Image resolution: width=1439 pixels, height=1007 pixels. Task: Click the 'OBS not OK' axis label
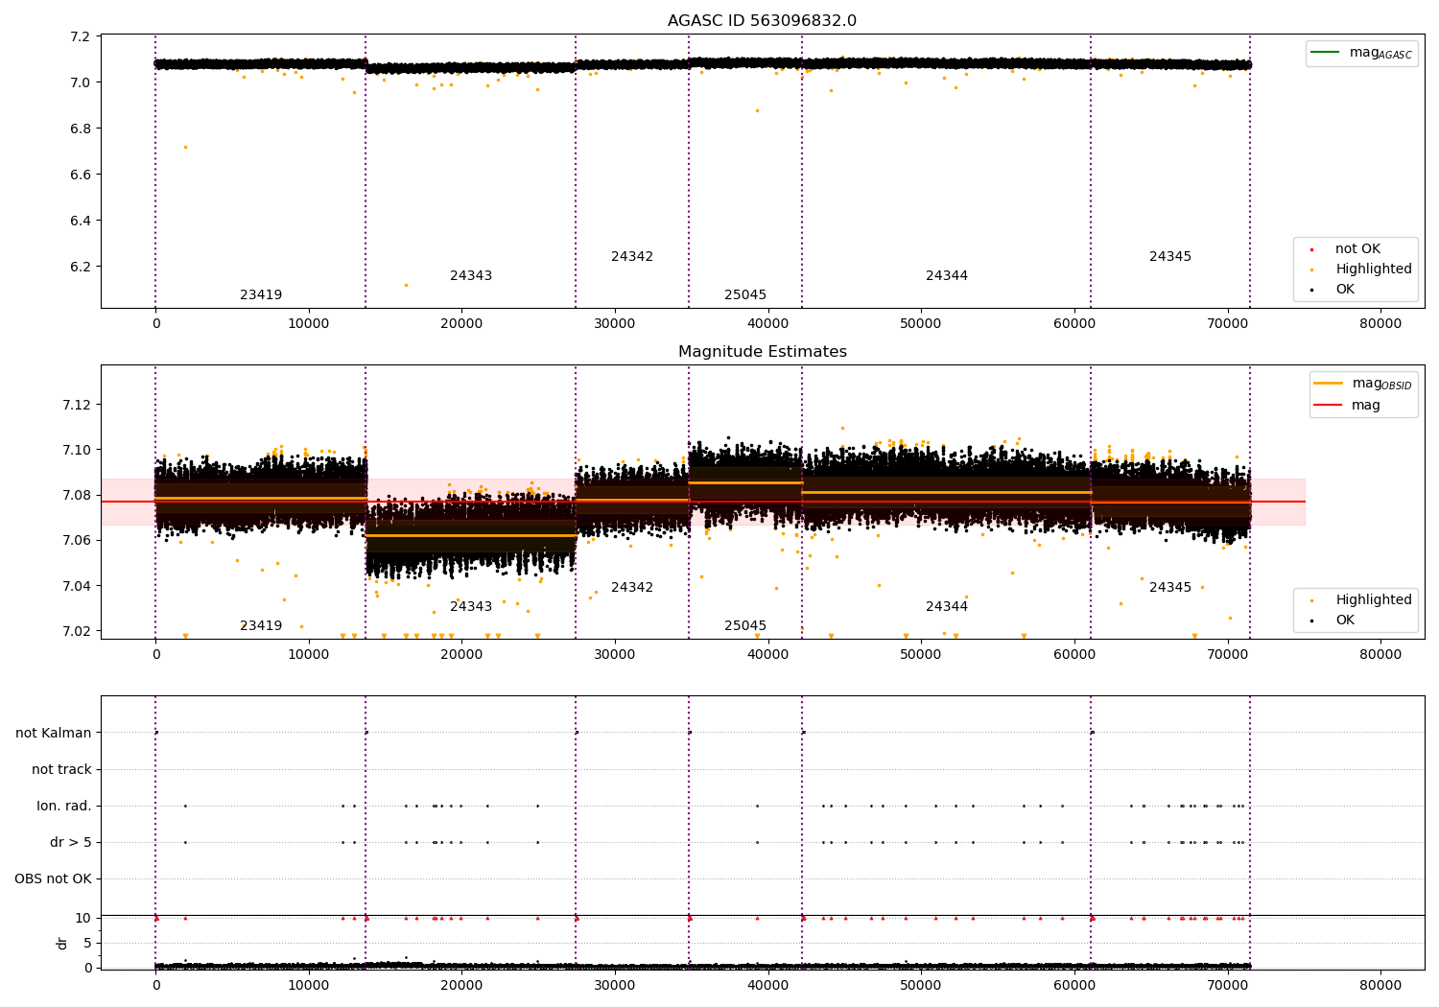(x=54, y=878)
